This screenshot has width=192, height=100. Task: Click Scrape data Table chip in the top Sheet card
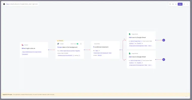pos(138,46)
